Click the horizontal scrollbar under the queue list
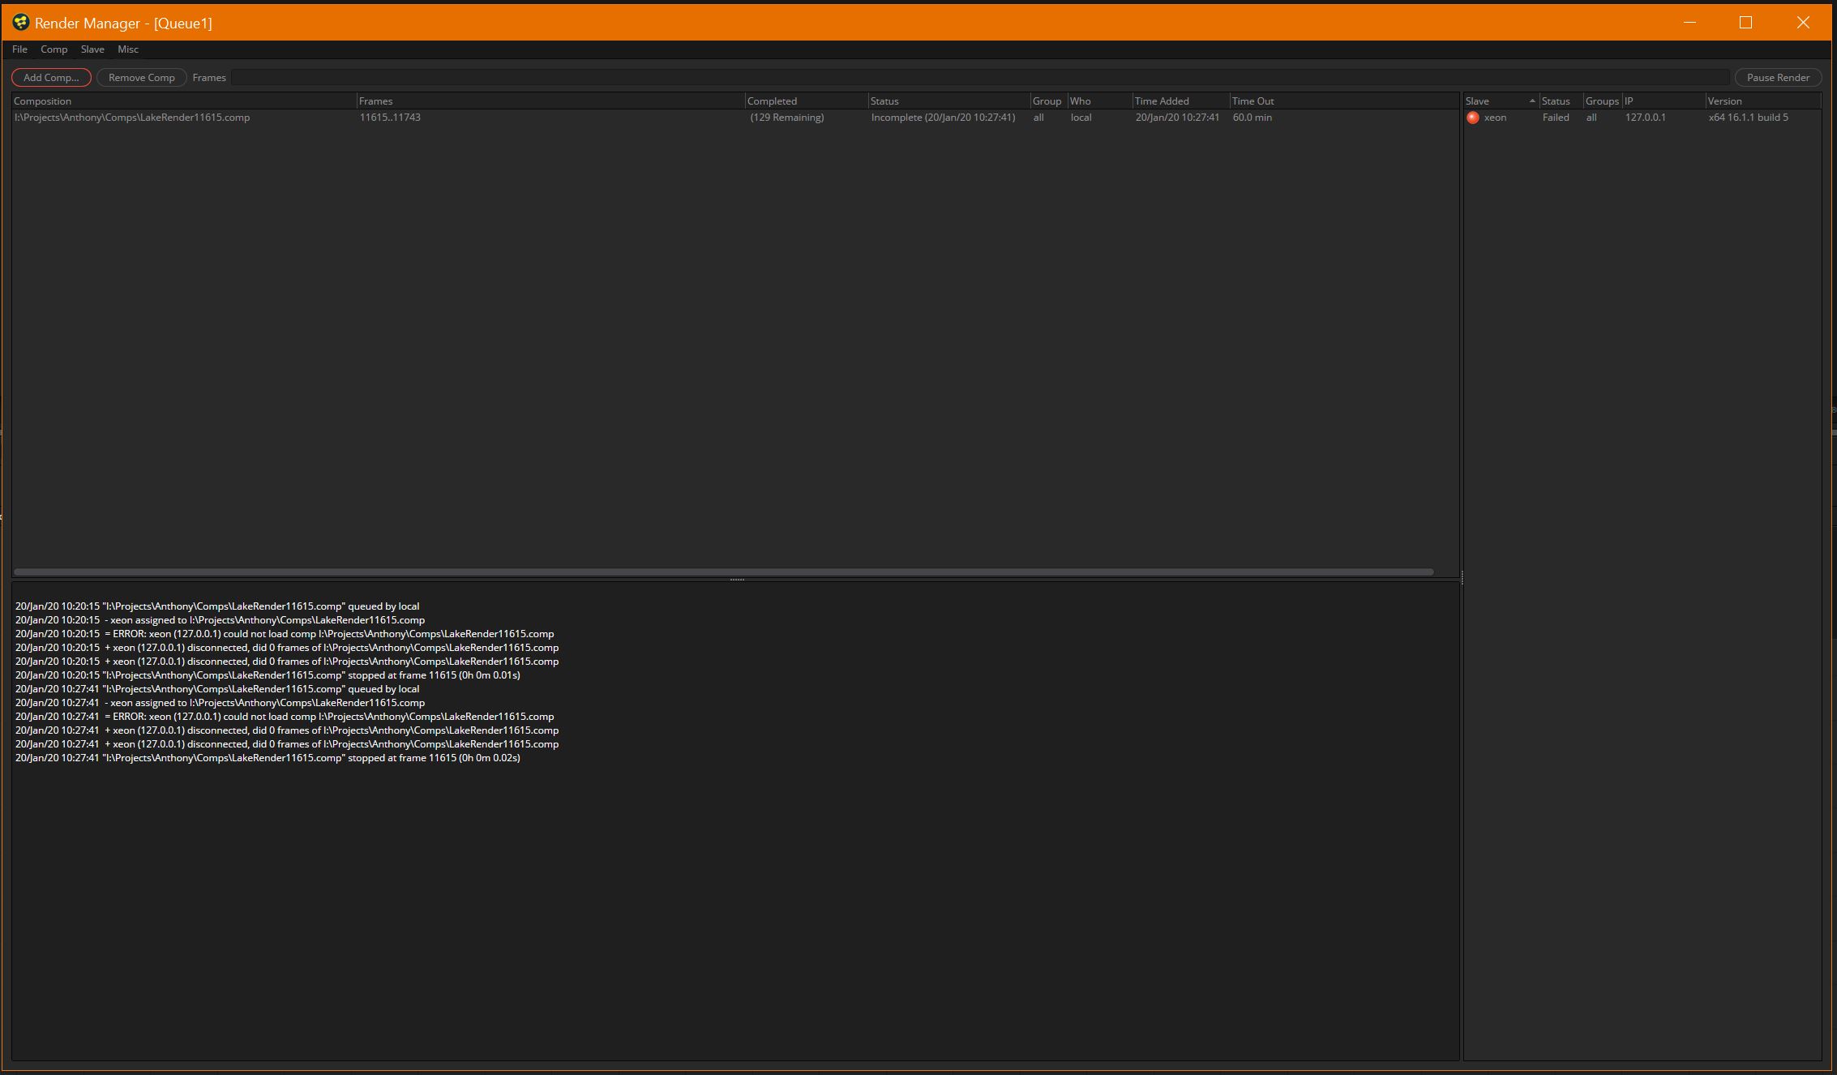The width and height of the screenshot is (1837, 1075). point(724,572)
